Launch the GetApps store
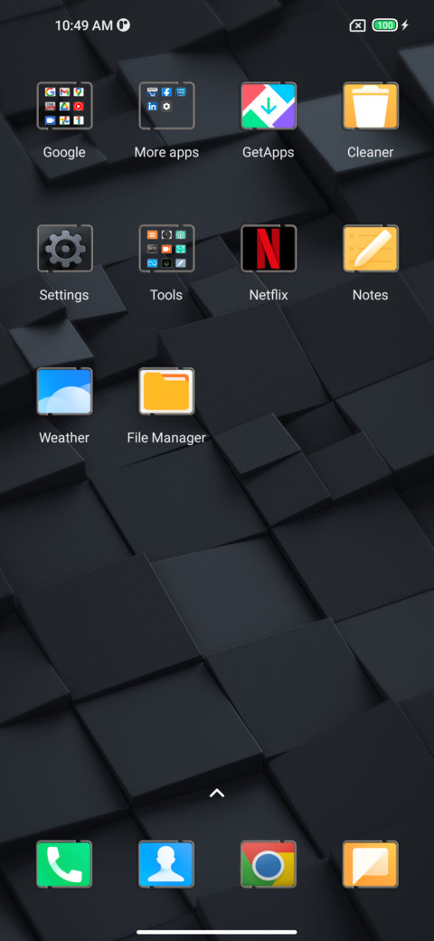The width and height of the screenshot is (434, 941). coord(269,106)
